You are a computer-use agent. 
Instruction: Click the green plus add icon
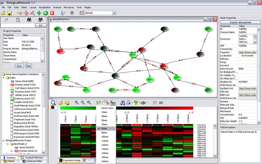46,13
